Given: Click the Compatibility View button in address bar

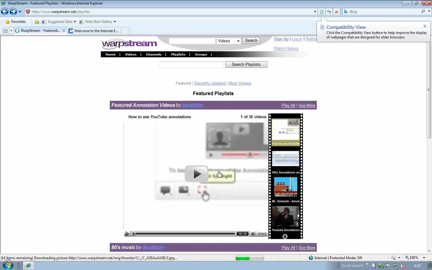Looking at the screenshot, I should tap(322, 12).
